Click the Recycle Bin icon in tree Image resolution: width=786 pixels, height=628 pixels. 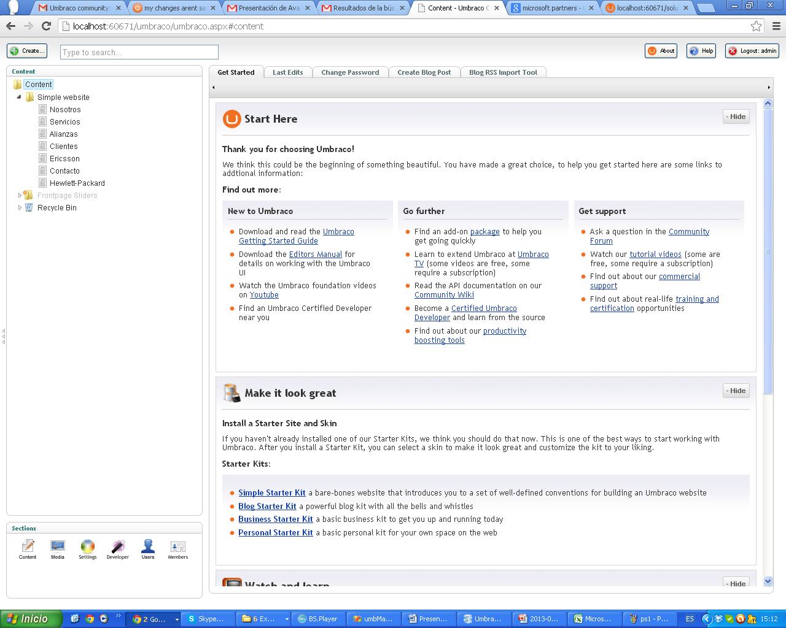29,207
